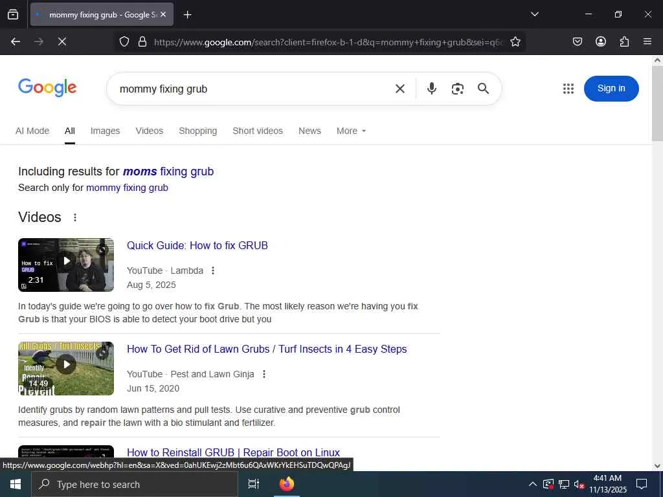Screen dimensions: 663x497
Task: Open Google apps grid
Action: click(x=568, y=89)
